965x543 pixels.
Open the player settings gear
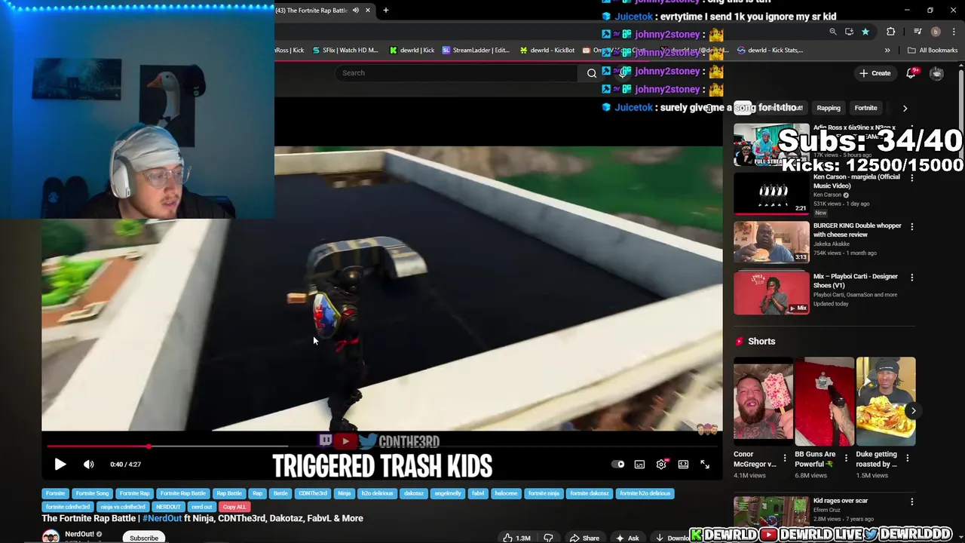pyautogui.click(x=661, y=465)
